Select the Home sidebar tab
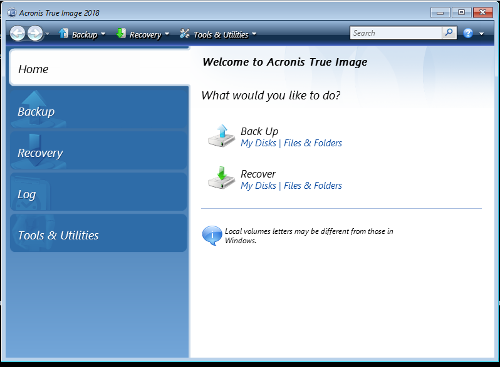 [99, 69]
